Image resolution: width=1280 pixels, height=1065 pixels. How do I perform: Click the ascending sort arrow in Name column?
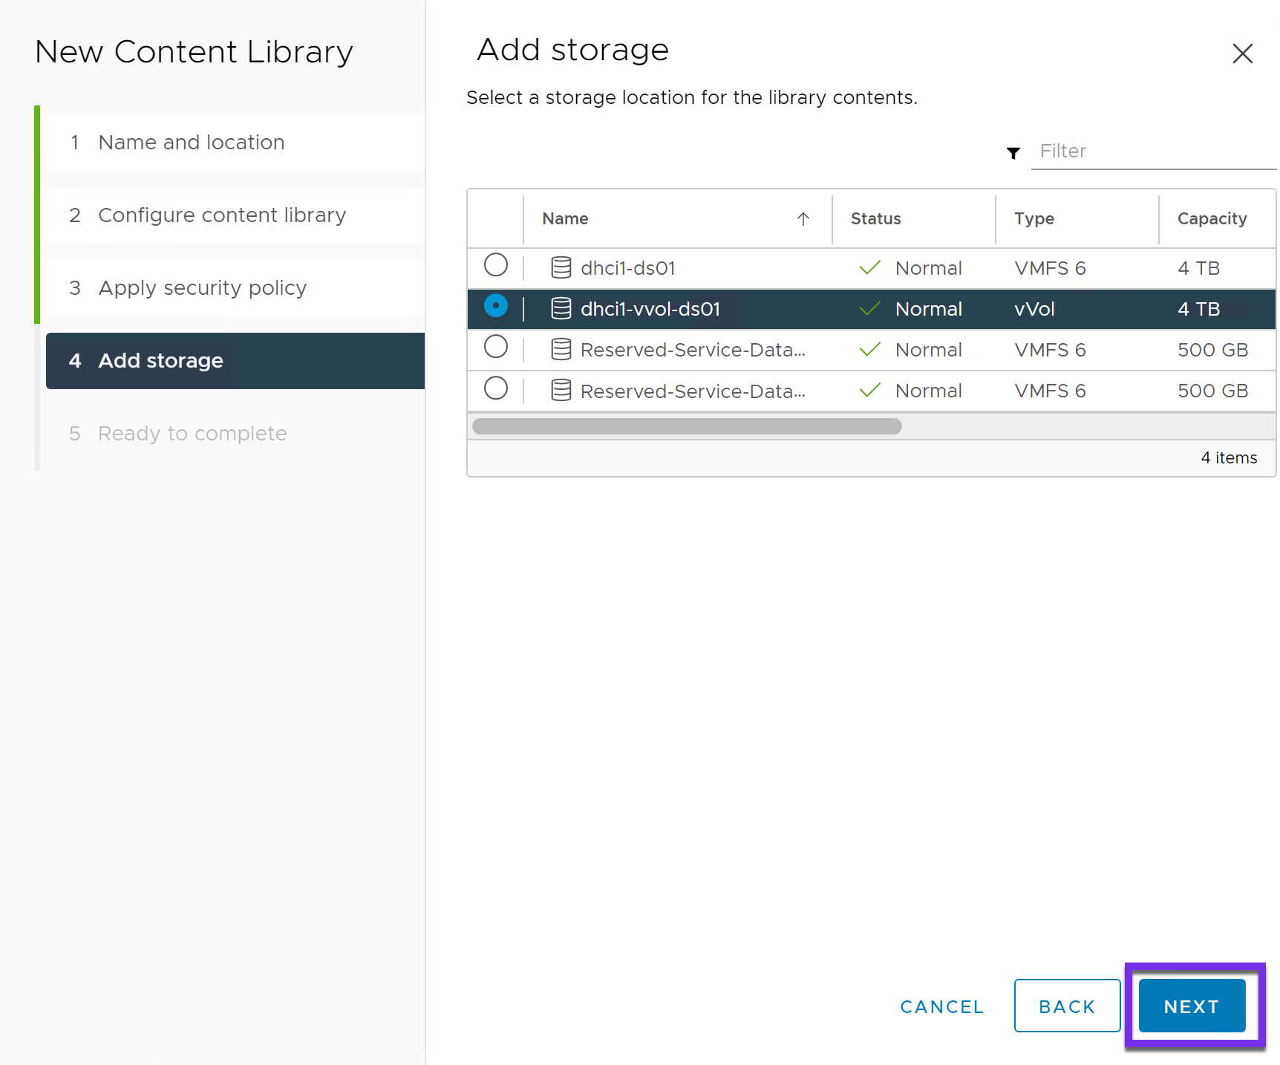click(x=803, y=219)
